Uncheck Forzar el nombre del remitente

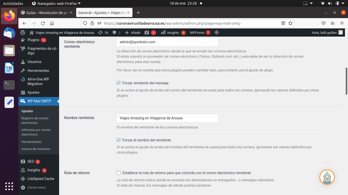[x=119, y=140]
